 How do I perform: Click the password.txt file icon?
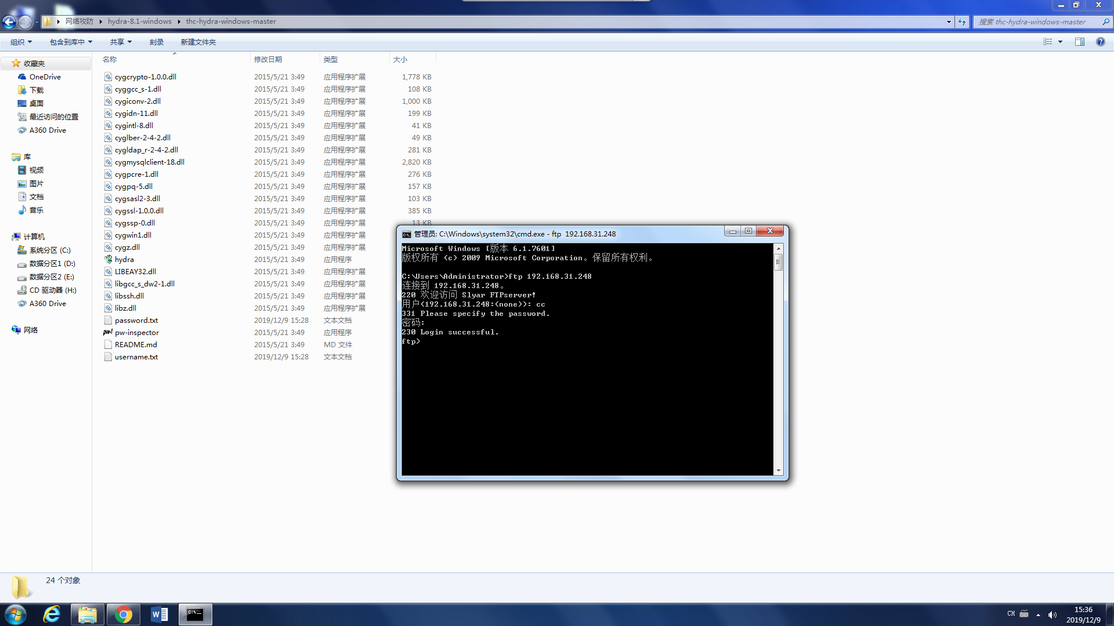(x=108, y=320)
